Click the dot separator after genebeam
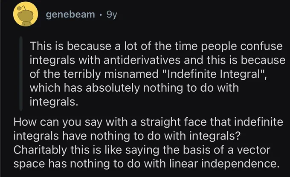 coord(101,15)
